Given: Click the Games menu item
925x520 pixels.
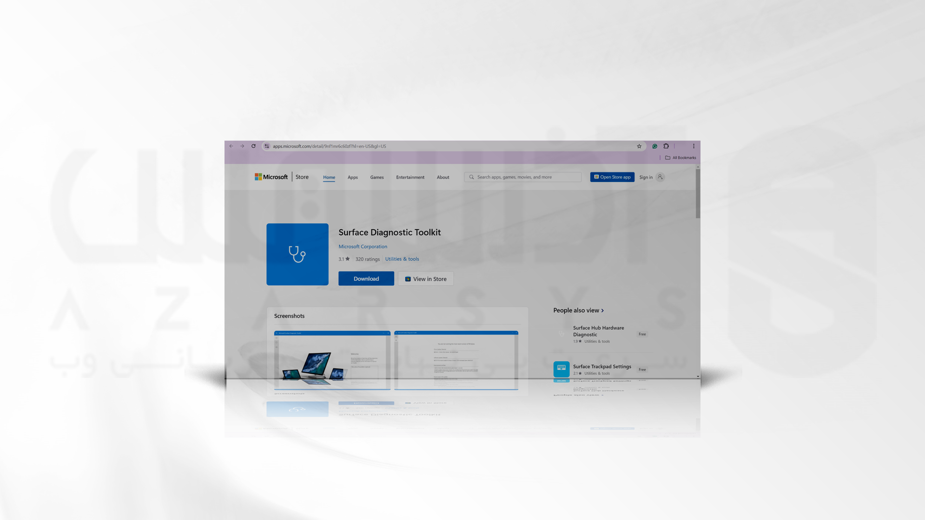Looking at the screenshot, I should 377,177.
